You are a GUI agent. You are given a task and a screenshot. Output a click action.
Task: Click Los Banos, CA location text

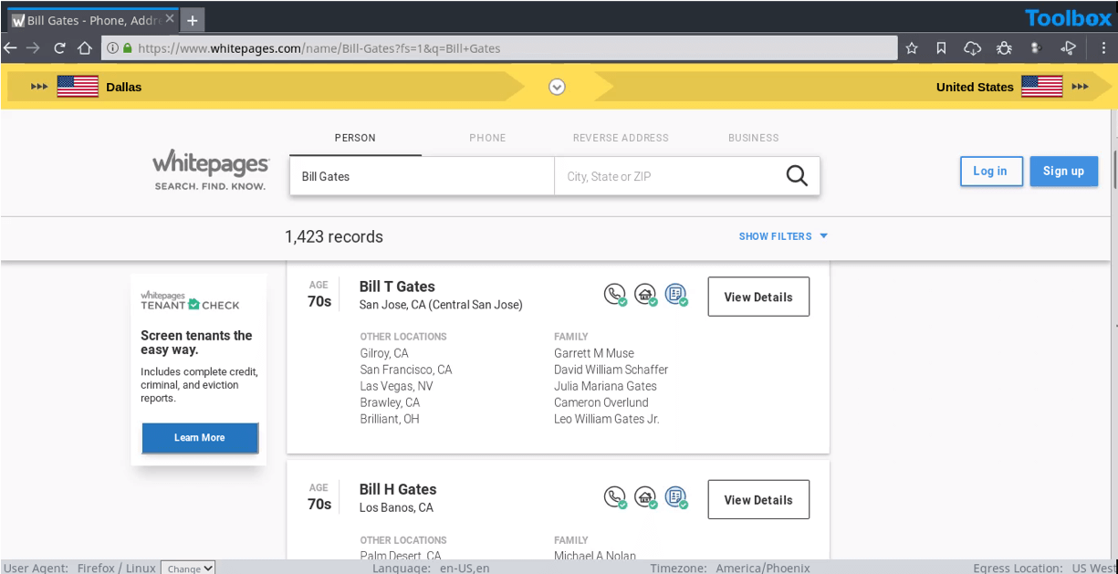point(396,507)
